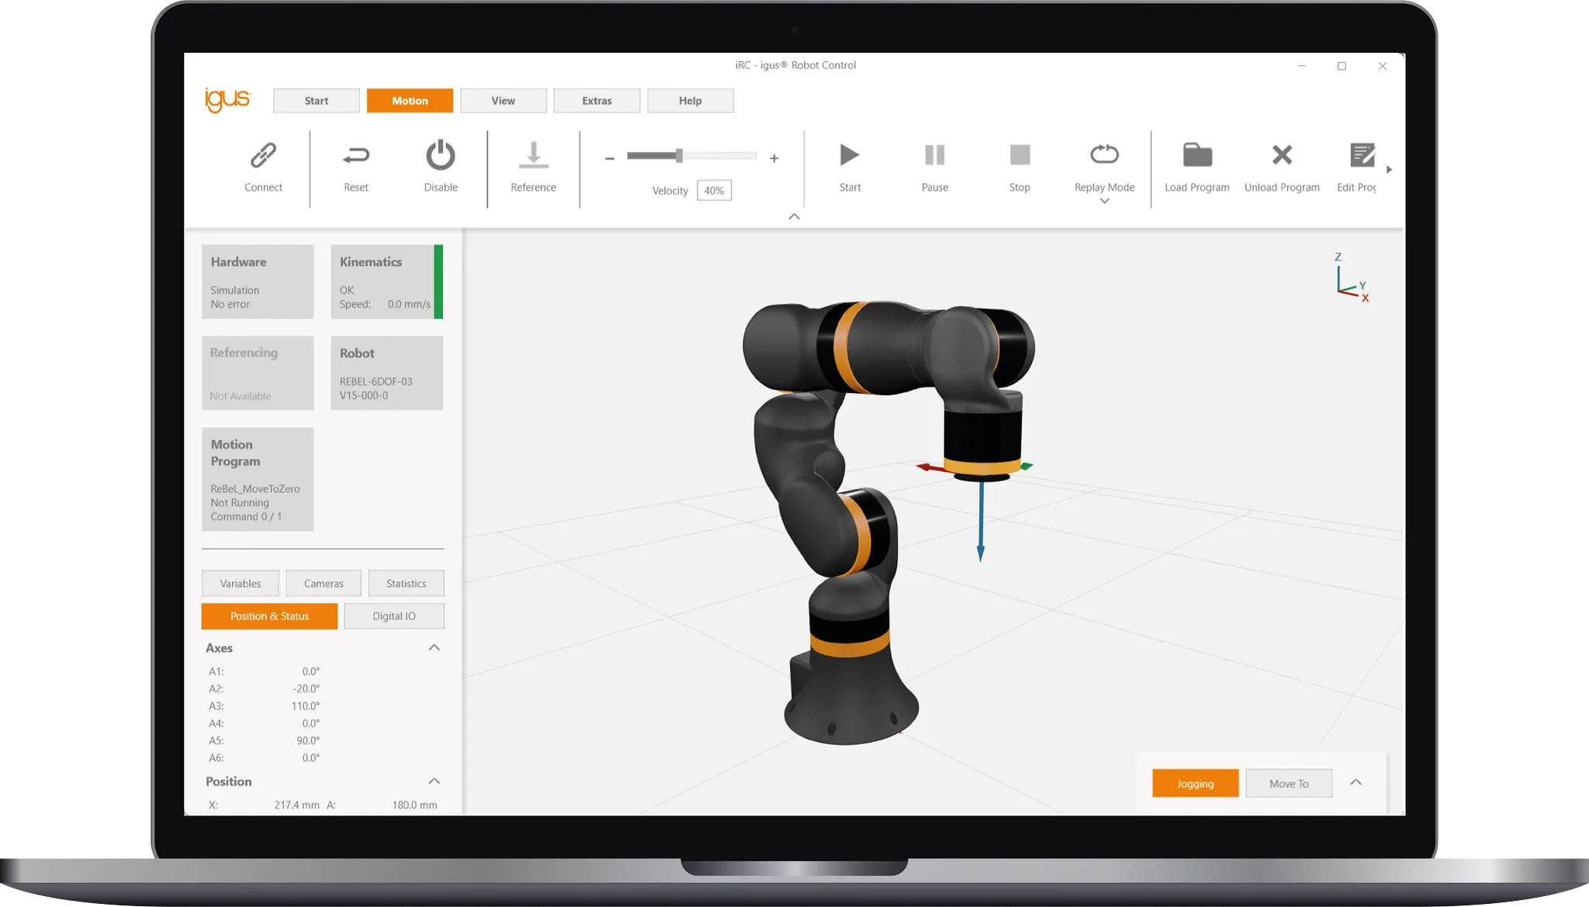Collapse the Axes section
The height and width of the screenshot is (907, 1589).
tap(434, 647)
